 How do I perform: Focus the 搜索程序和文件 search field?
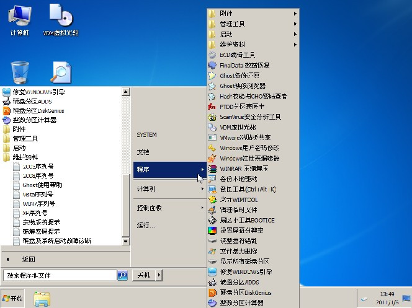tap(60, 275)
